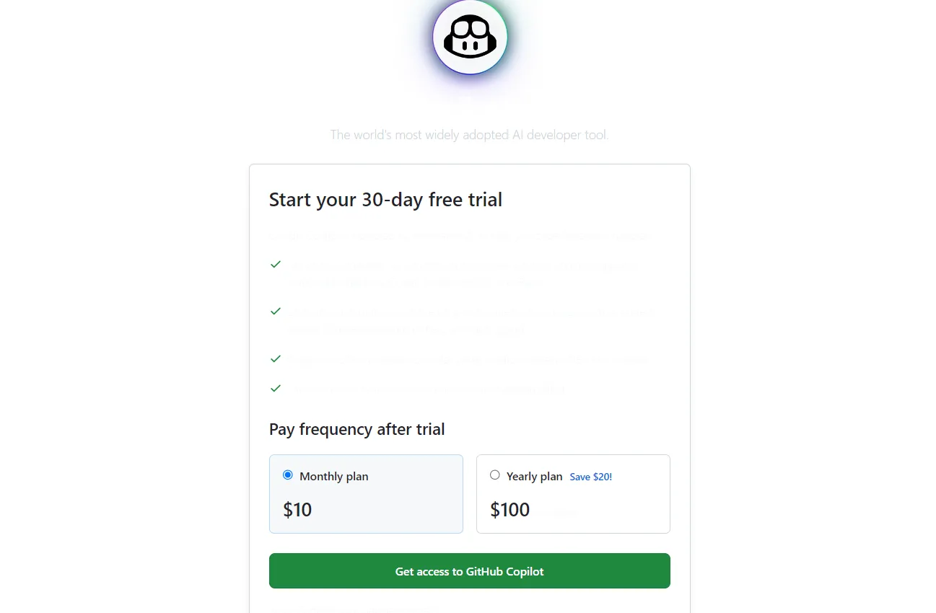The image size is (936, 613).
Task: Click the second green checkmark icon
Action: pos(275,312)
